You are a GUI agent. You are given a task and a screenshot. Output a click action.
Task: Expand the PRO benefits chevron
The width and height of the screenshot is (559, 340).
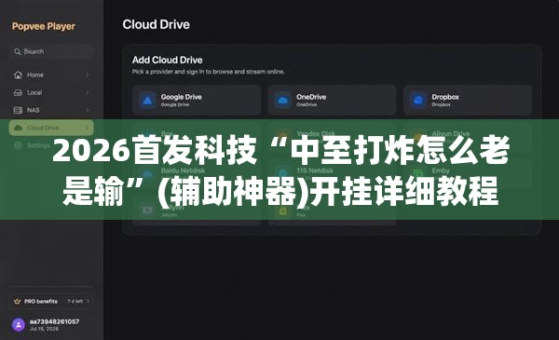[x=88, y=301]
